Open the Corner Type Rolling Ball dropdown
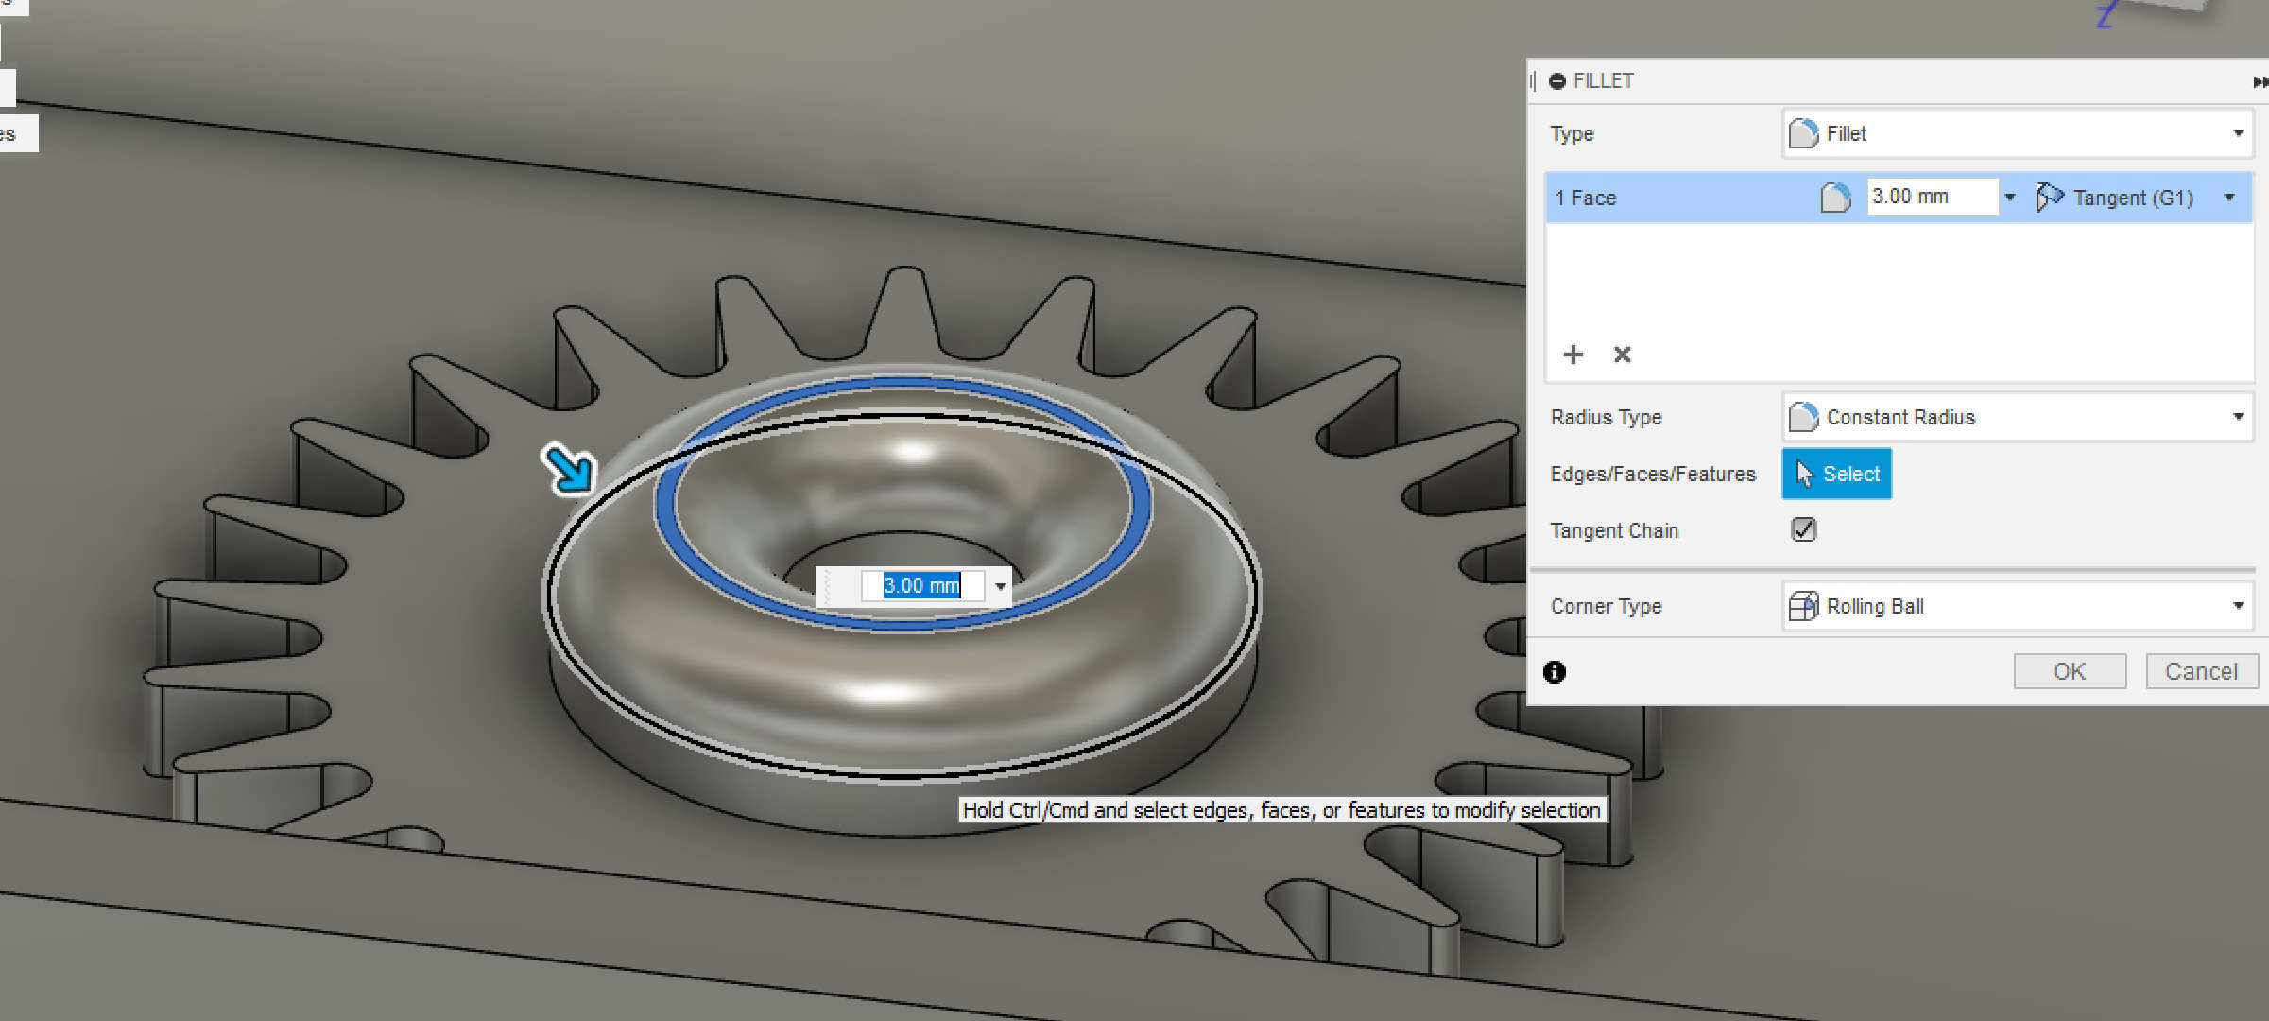 (x=2018, y=606)
